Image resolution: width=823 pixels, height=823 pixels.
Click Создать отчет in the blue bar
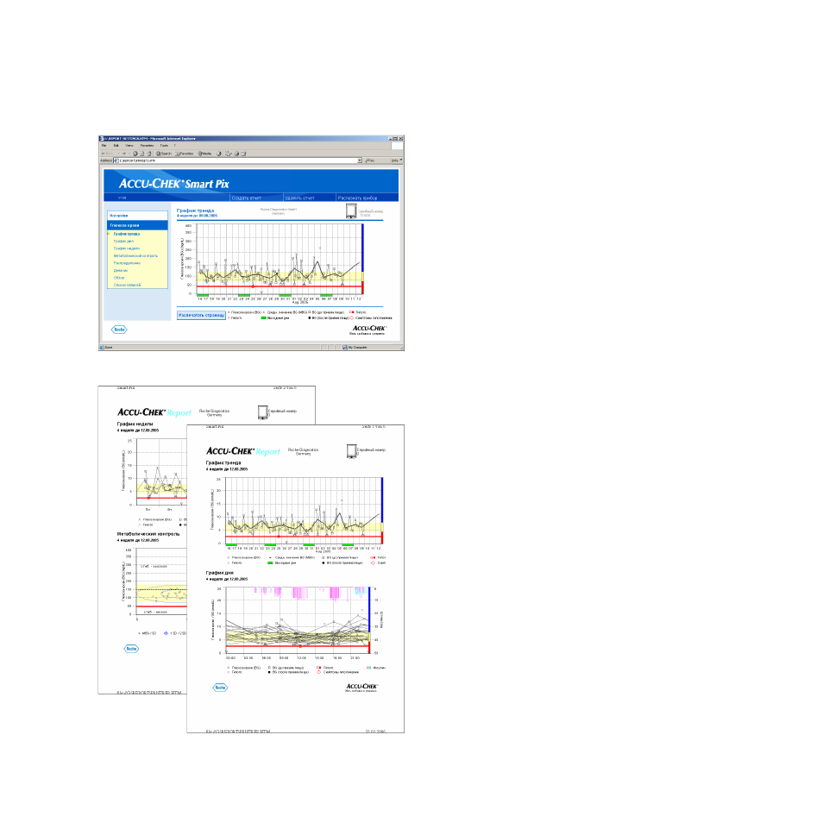coord(246,198)
